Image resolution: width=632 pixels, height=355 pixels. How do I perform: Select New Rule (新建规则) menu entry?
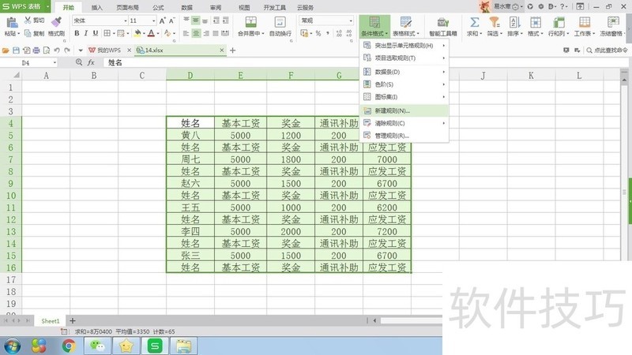coord(404,110)
